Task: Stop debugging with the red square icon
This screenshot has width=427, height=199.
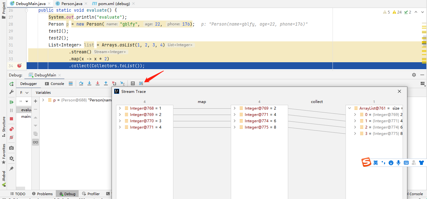Action: (11, 118)
